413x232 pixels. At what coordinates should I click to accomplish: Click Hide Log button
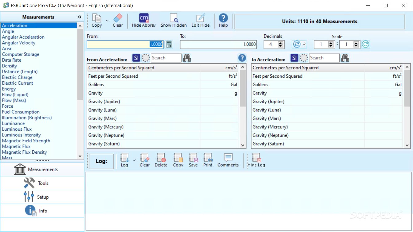256,160
